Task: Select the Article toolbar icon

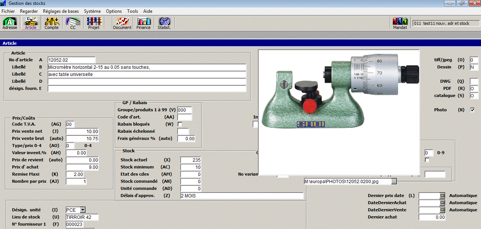Action: (31, 23)
